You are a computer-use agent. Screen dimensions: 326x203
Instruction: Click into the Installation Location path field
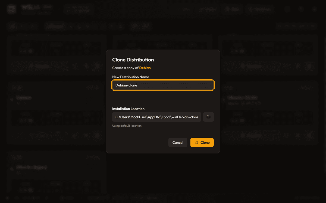(156, 117)
